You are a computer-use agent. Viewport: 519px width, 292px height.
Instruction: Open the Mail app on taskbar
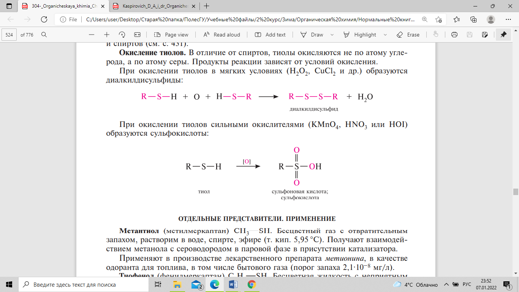tap(196, 284)
